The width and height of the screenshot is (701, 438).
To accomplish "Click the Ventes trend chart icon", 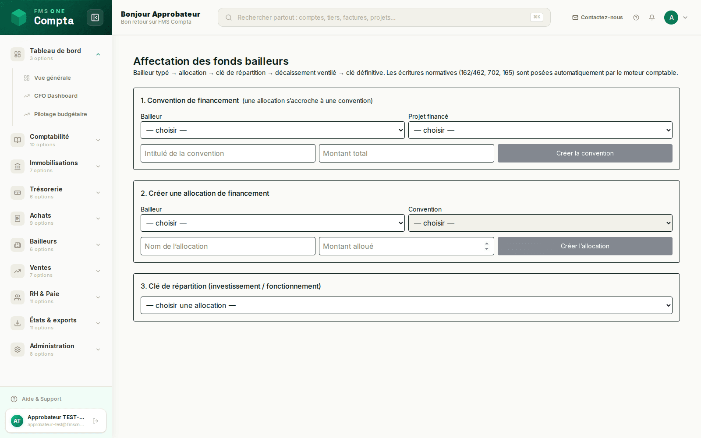I will tap(18, 271).
